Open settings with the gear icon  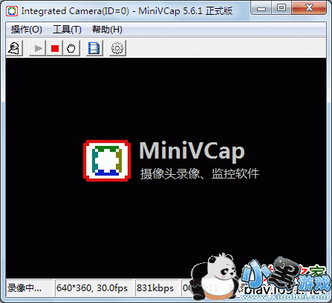(117, 48)
